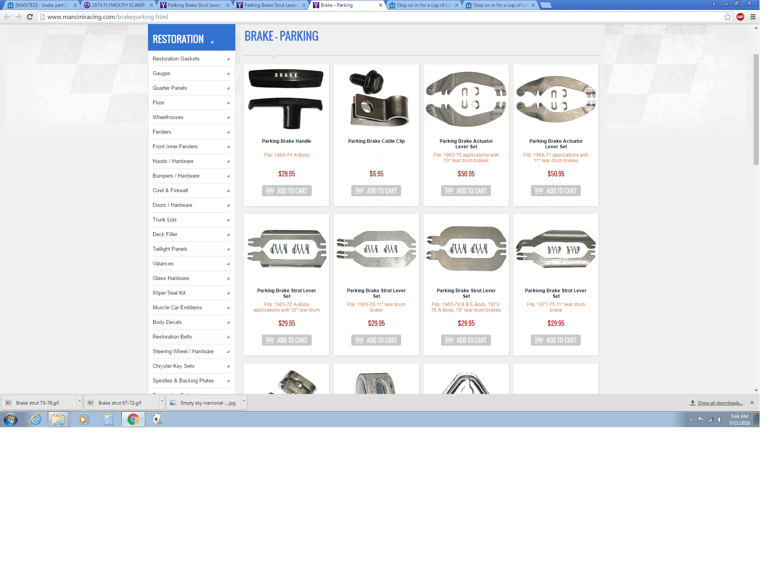Click the browser back navigation arrow

pyautogui.click(x=7, y=17)
